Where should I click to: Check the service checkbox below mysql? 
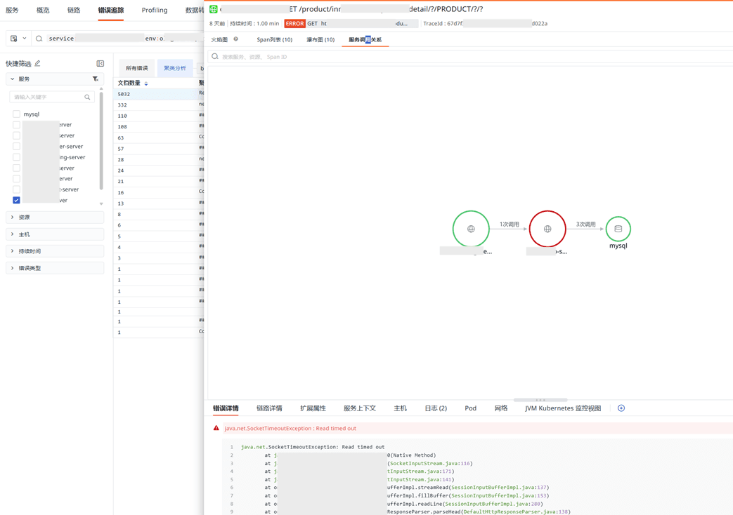tap(16, 125)
